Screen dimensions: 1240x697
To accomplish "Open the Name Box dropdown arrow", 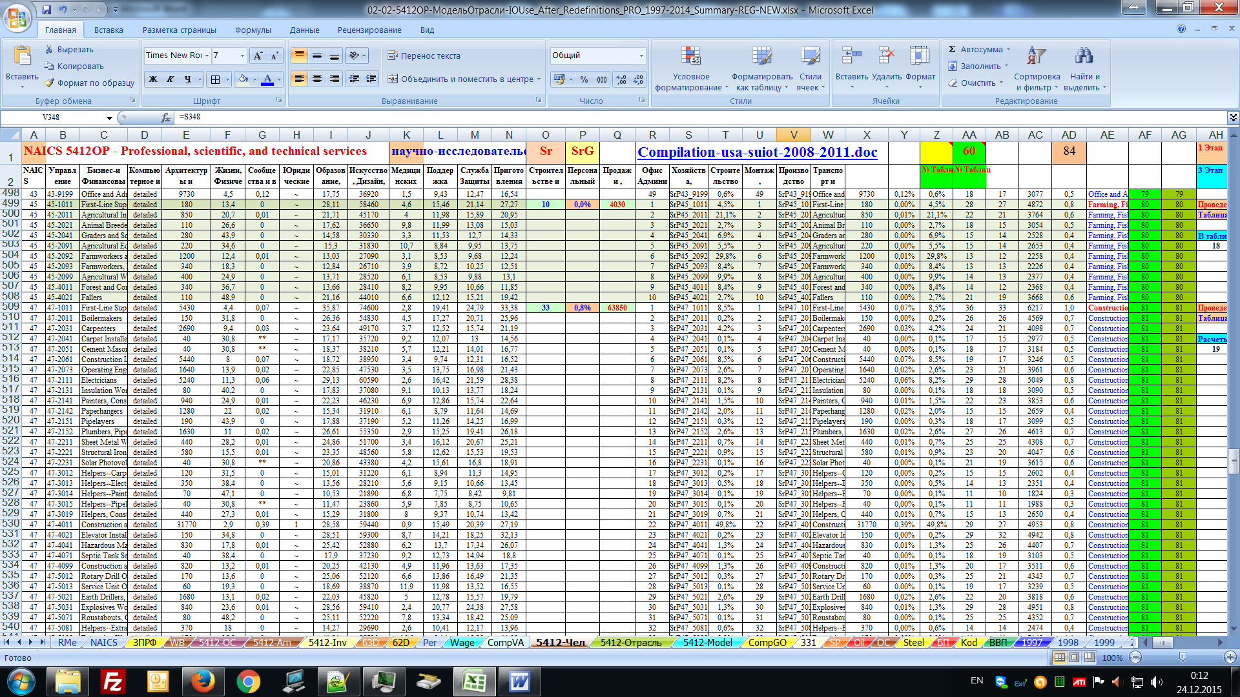I will tap(109, 117).
